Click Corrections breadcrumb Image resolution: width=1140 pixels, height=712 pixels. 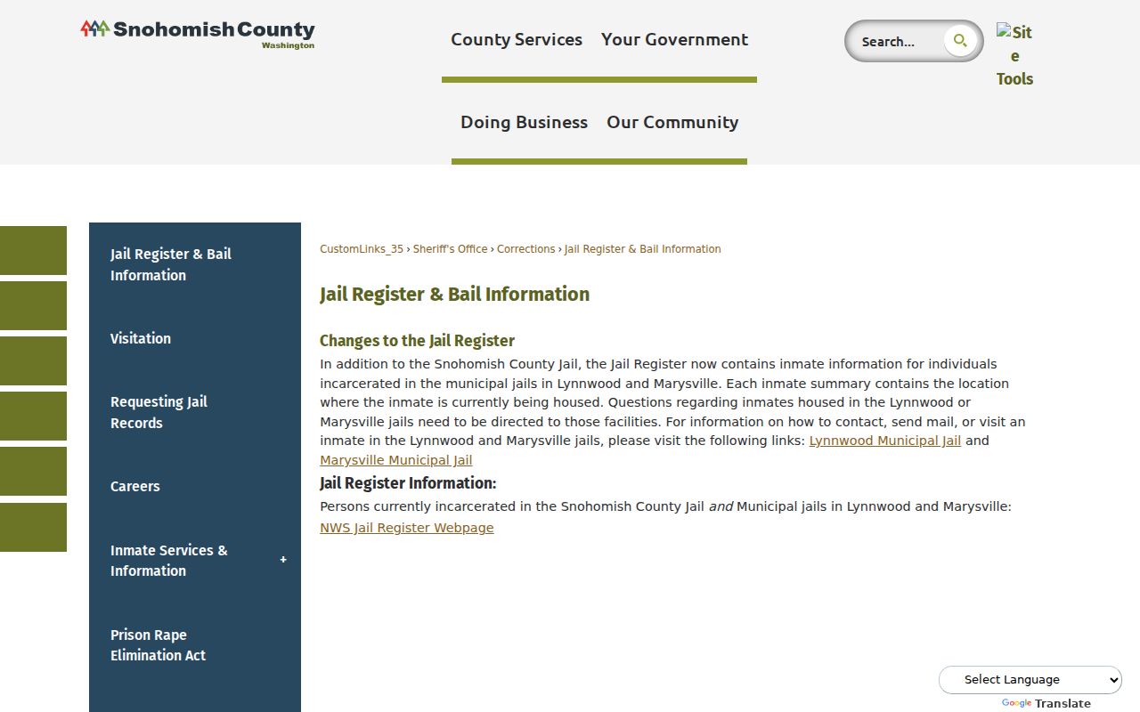pyautogui.click(x=525, y=249)
